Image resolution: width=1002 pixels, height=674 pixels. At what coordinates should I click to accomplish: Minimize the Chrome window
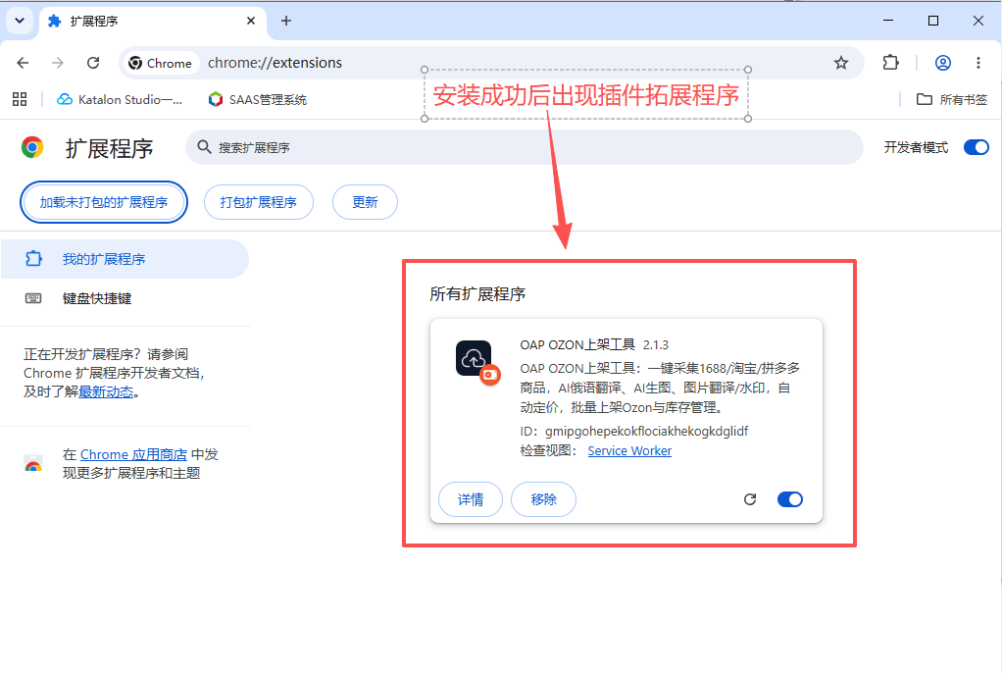tap(888, 21)
